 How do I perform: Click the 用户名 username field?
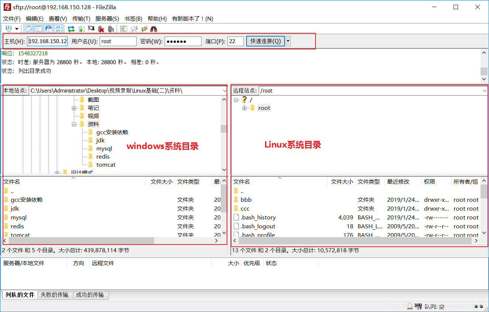pyautogui.click(x=118, y=41)
